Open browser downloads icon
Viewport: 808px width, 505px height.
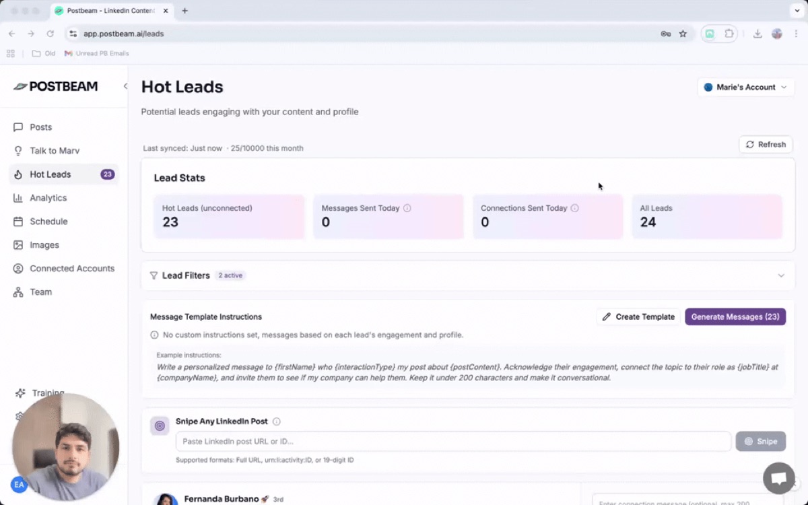click(757, 34)
